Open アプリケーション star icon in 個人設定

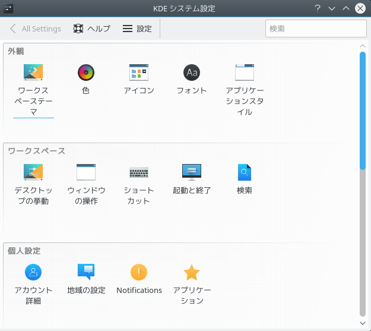coord(192,272)
